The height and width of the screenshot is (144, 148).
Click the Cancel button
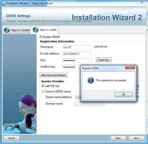pyautogui.click(x=12, y=138)
